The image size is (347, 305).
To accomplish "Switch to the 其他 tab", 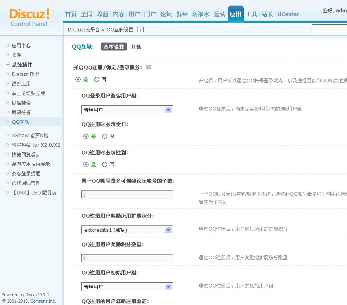I will 136,47.
